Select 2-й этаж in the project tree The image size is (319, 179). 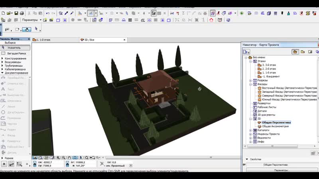tap(269, 69)
